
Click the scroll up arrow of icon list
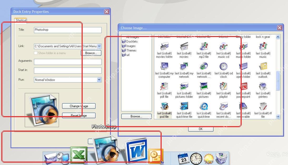click(278, 37)
